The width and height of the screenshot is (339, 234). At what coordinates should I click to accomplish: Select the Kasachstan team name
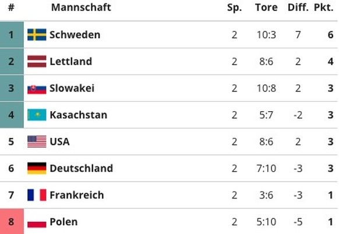79,115
